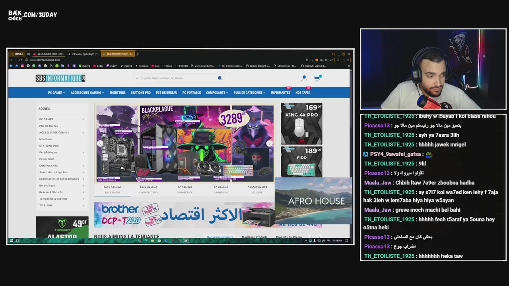Expand Bureautique plus in sidebar
The width and height of the screenshot is (509, 286).
point(83,186)
